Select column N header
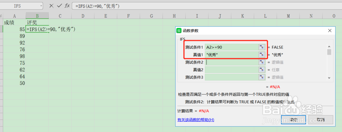342x132 pixels. 311,16
